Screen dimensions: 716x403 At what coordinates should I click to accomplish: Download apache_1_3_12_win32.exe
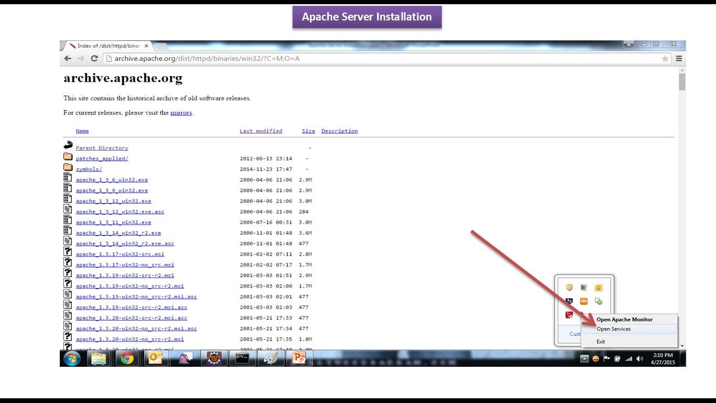coord(114,201)
